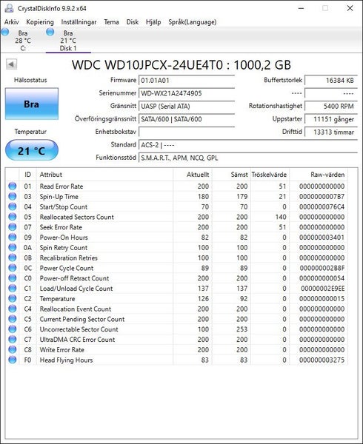363x444 pixels.
Task: Open the Tema menu
Action: tap(111, 21)
